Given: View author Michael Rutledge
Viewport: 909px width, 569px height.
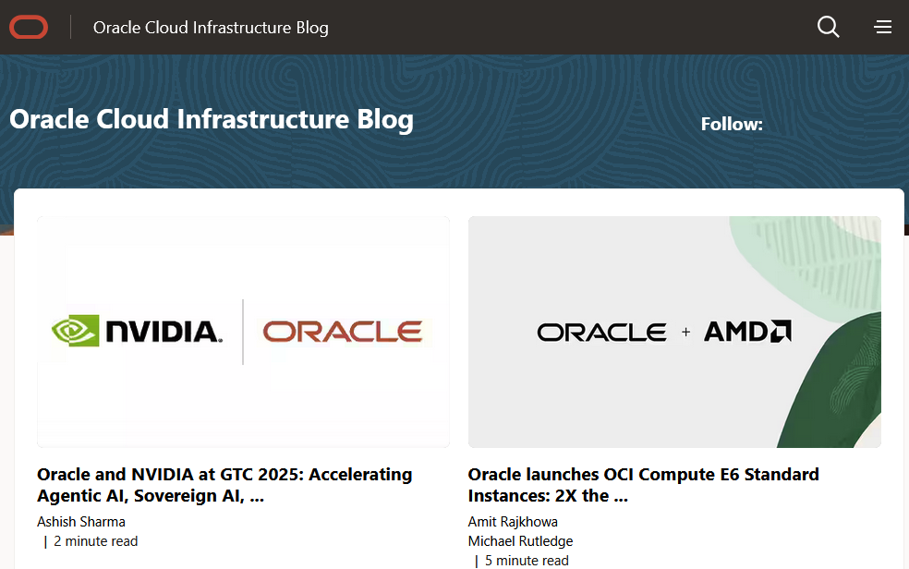Looking at the screenshot, I should coord(520,541).
